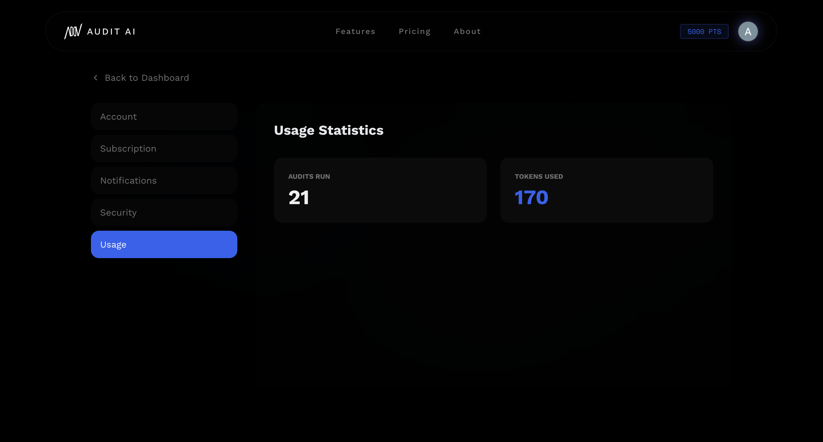Viewport: 823px width, 442px height.
Task: Click the avatar letter A in top right
Action: [x=748, y=31]
